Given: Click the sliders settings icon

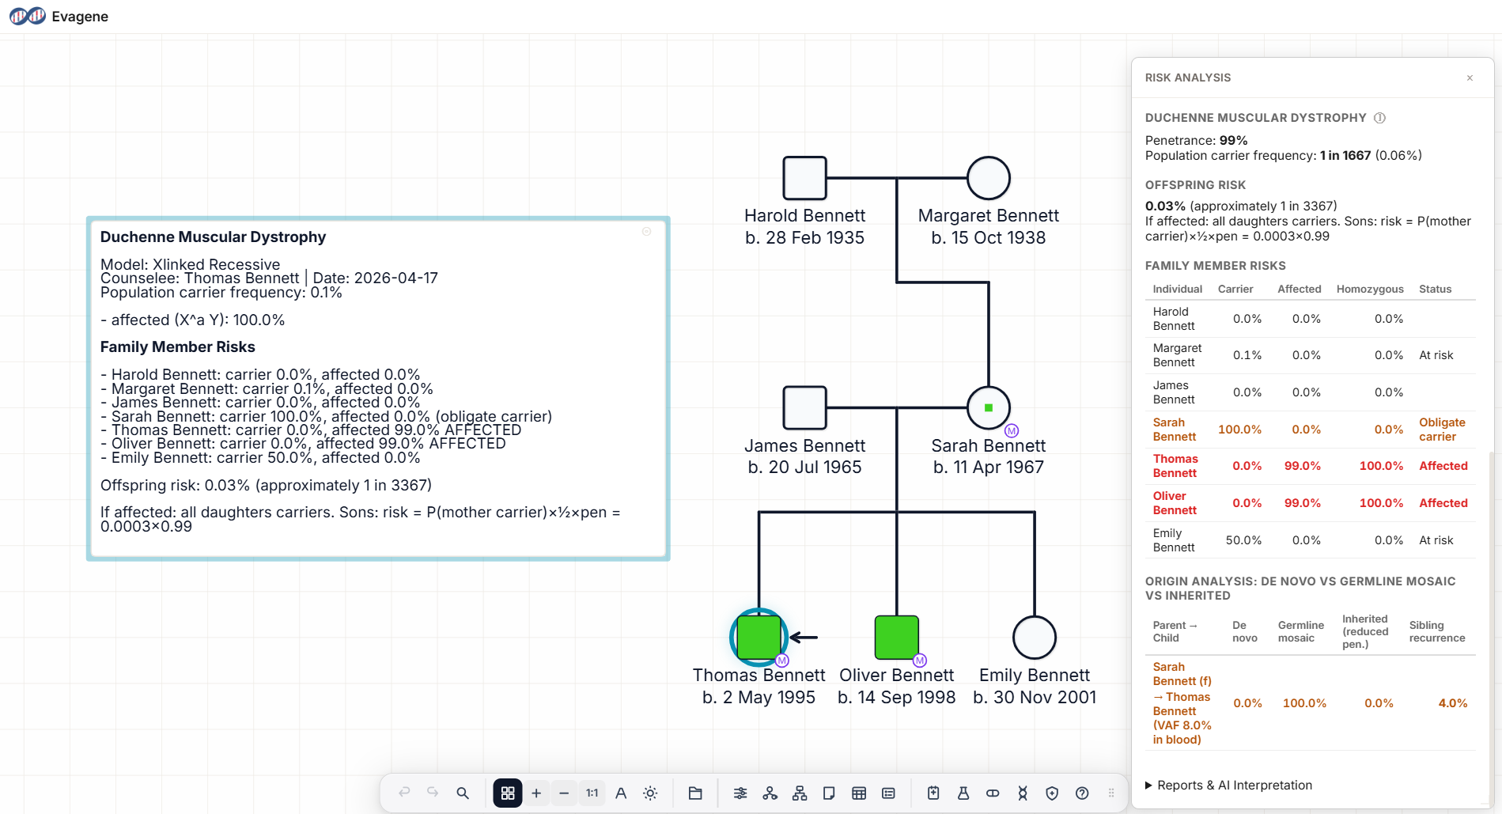Looking at the screenshot, I should pyautogui.click(x=740, y=793).
